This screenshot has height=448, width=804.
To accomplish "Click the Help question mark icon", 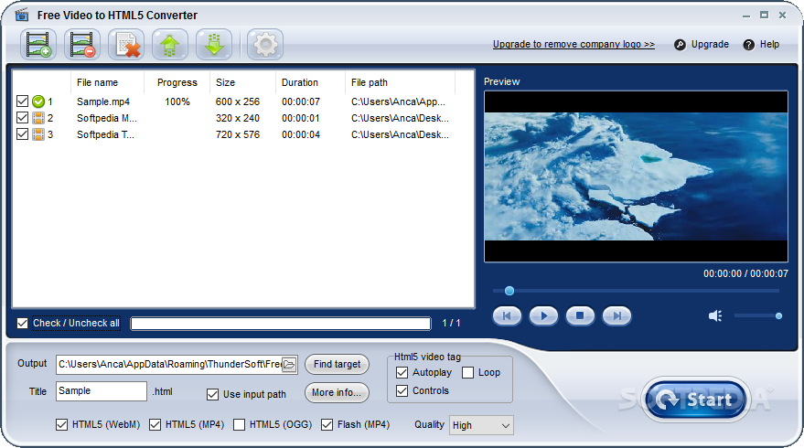I will [x=748, y=45].
